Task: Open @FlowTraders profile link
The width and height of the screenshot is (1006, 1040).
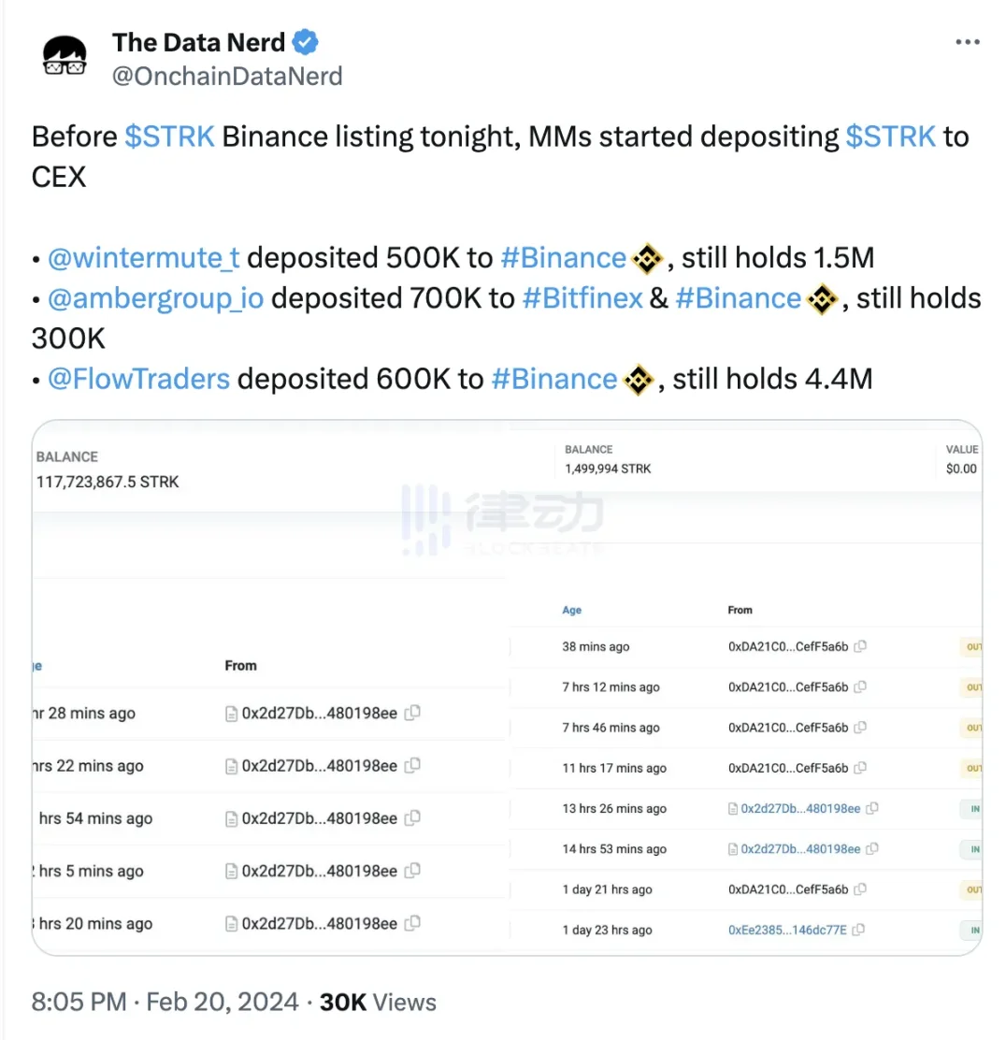Action: (x=138, y=379)
